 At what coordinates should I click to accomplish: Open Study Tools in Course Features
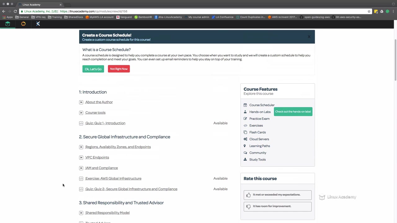pos(257,160)
